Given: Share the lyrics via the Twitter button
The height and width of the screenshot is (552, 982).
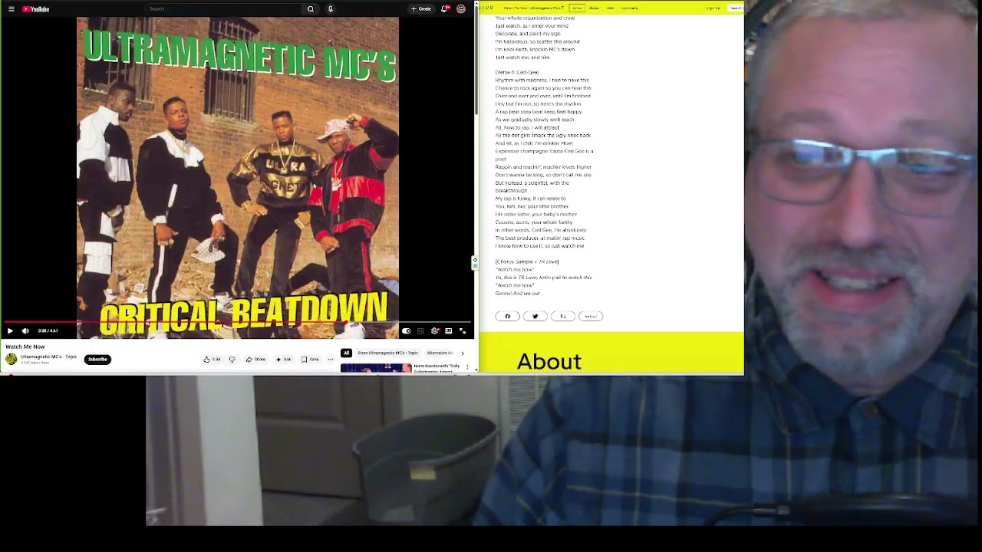Looking at the screenshot, I should (x=535, y=316).
